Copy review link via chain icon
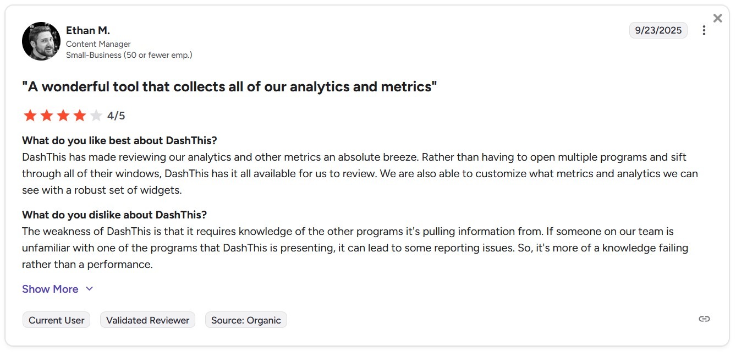Viewport: 736px width, 356px height. (x=704, y=319)
